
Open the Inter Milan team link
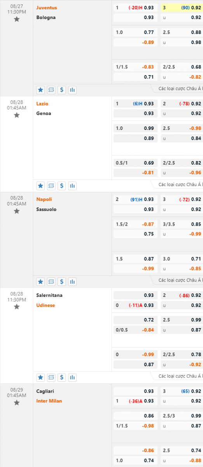tap(49, 401)
